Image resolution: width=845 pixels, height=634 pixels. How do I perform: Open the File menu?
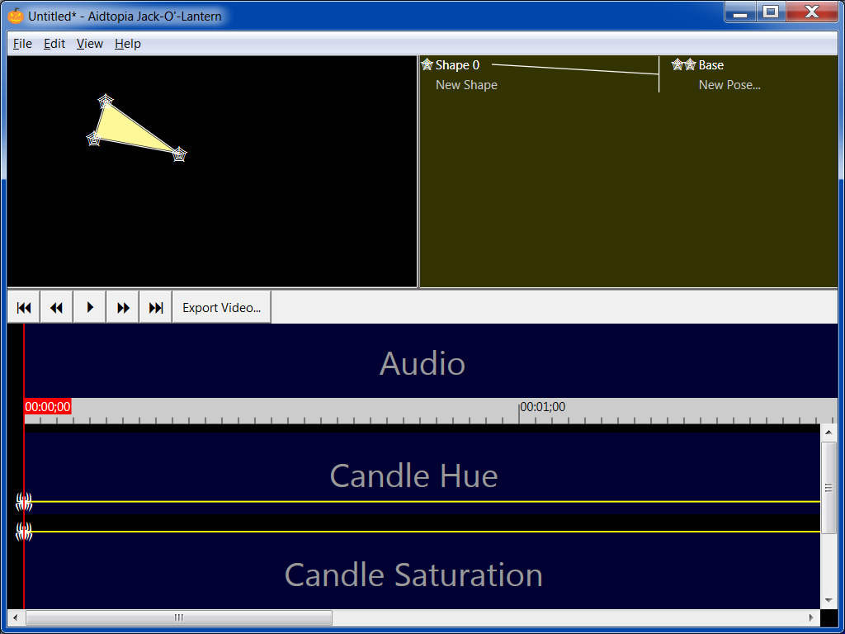[x=22, y=44]
